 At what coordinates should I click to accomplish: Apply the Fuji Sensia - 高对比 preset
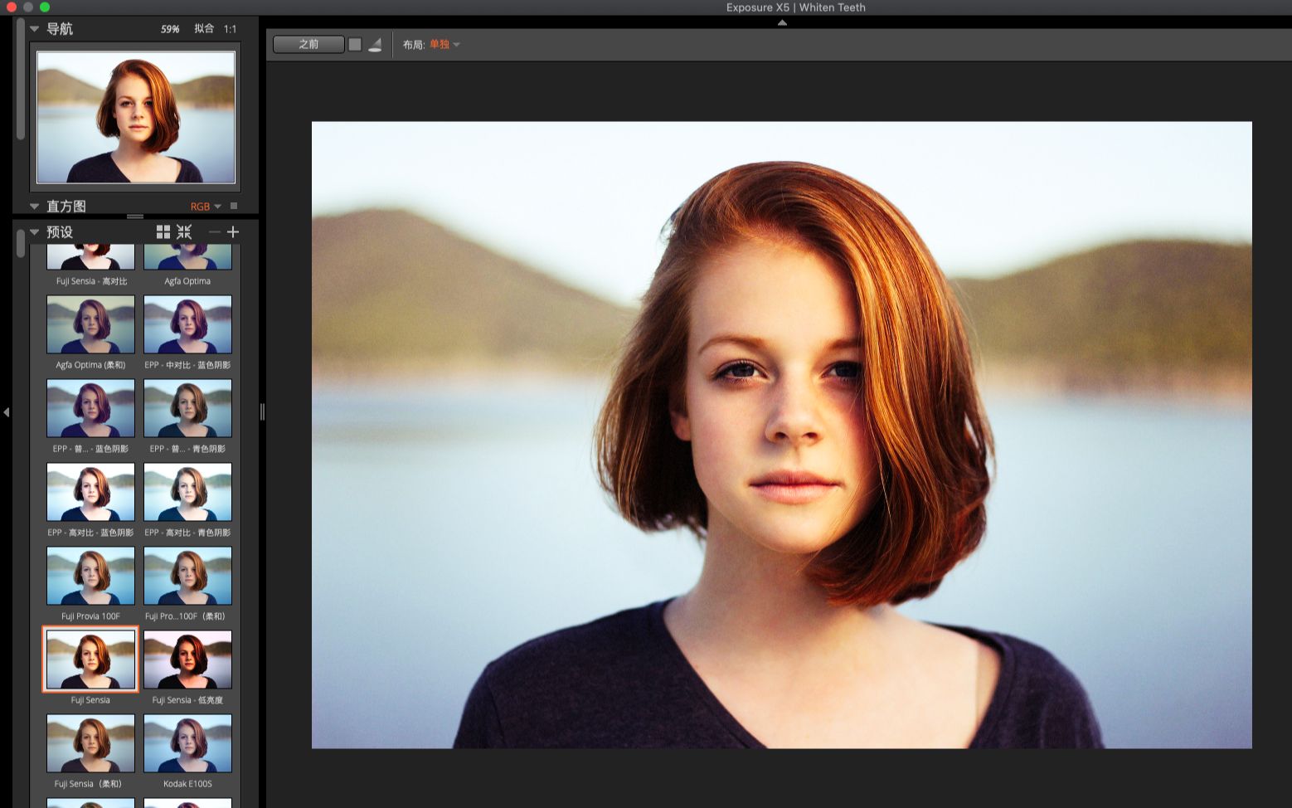[90, 257]
